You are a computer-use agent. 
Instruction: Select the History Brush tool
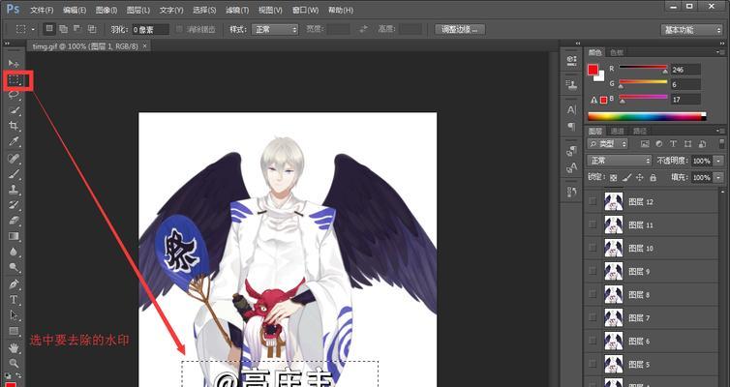[x=14, y=205]
